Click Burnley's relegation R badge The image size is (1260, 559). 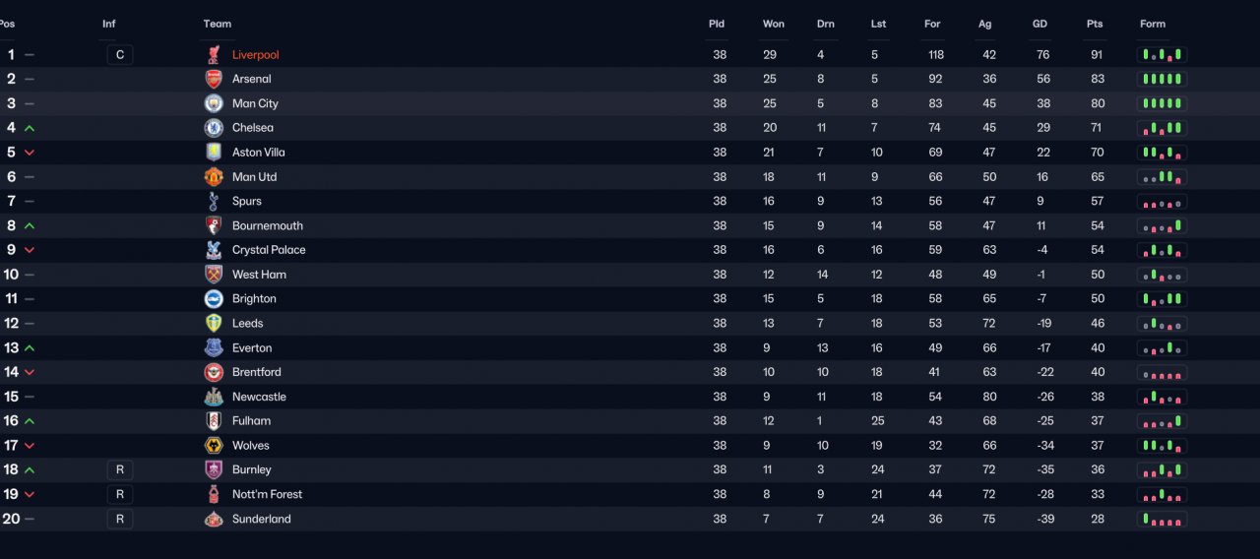[x=120, y=469]
